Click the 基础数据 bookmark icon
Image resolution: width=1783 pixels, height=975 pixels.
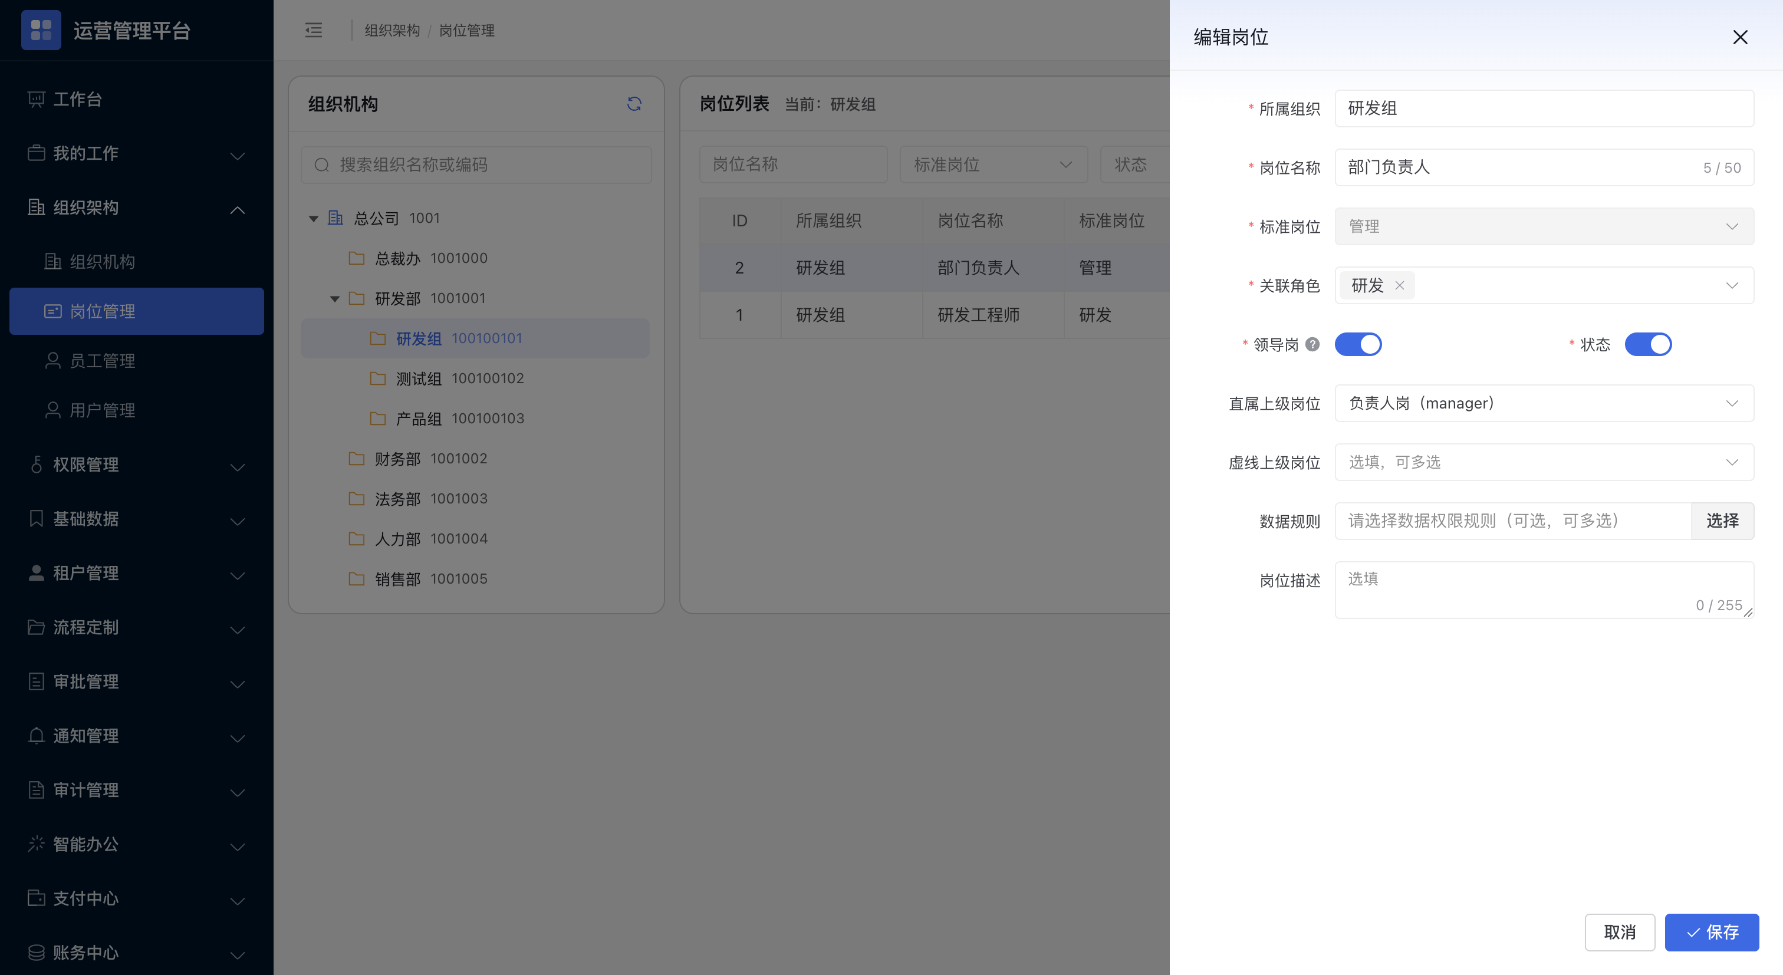pyautogui.click(x=36, y=518)
